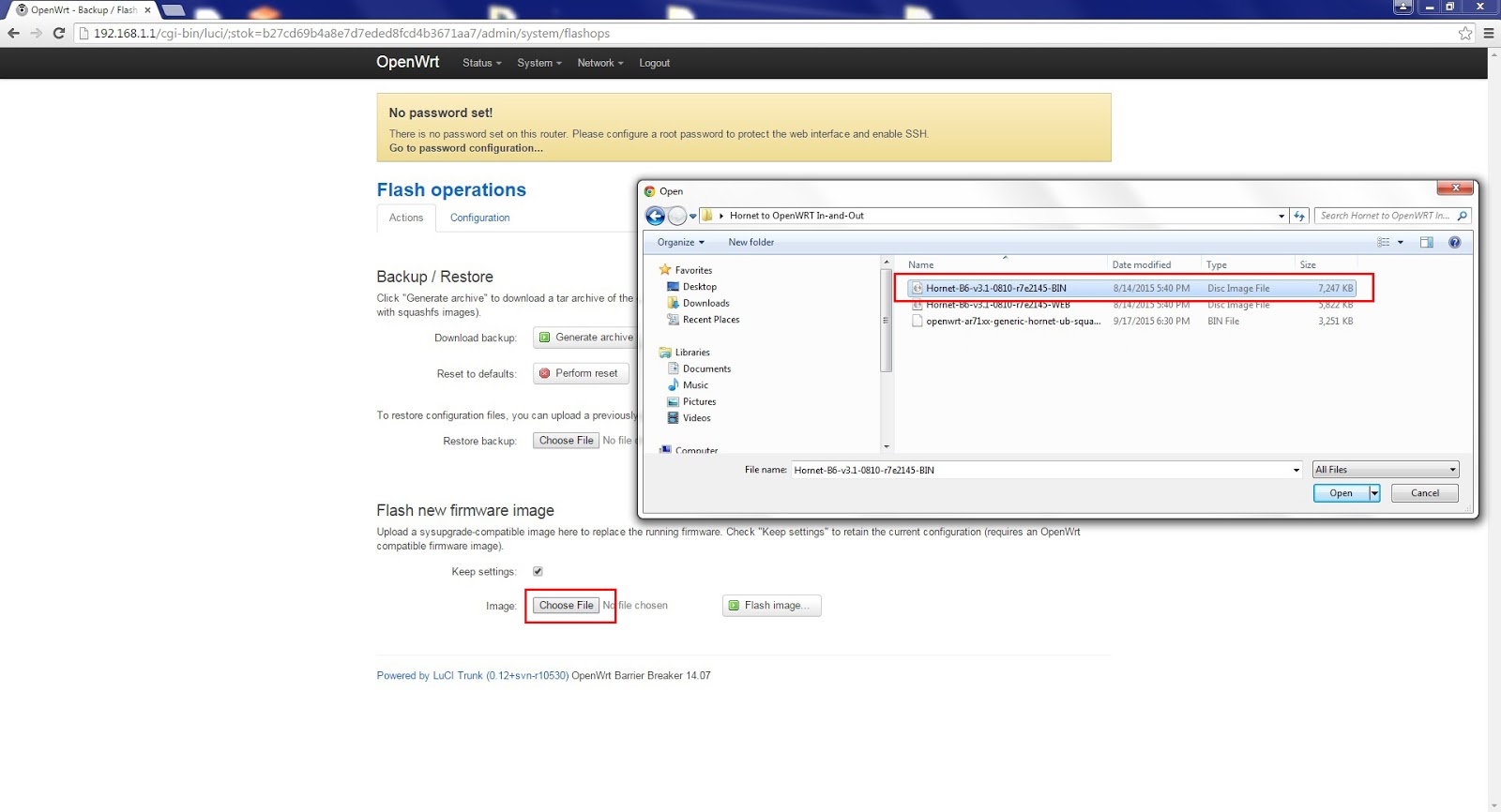The width and height of the screenshot is (1501, 812).
Task: Expand the System menu in OpenWrt navbar
Action: click(x=538, y=63)
